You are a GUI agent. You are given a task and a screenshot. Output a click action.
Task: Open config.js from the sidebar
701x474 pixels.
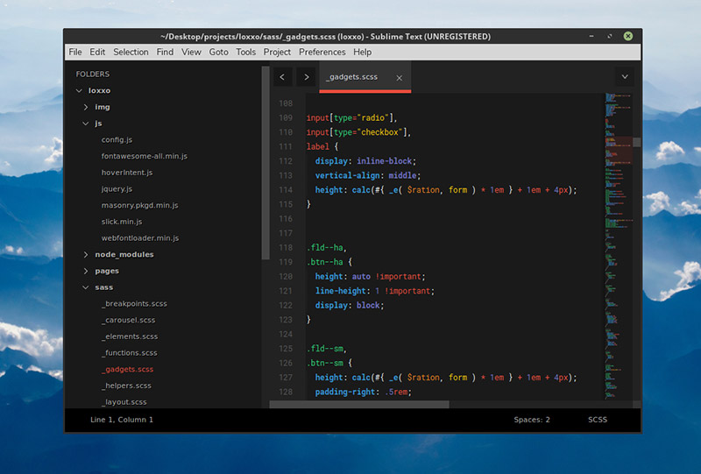point(117,140)
